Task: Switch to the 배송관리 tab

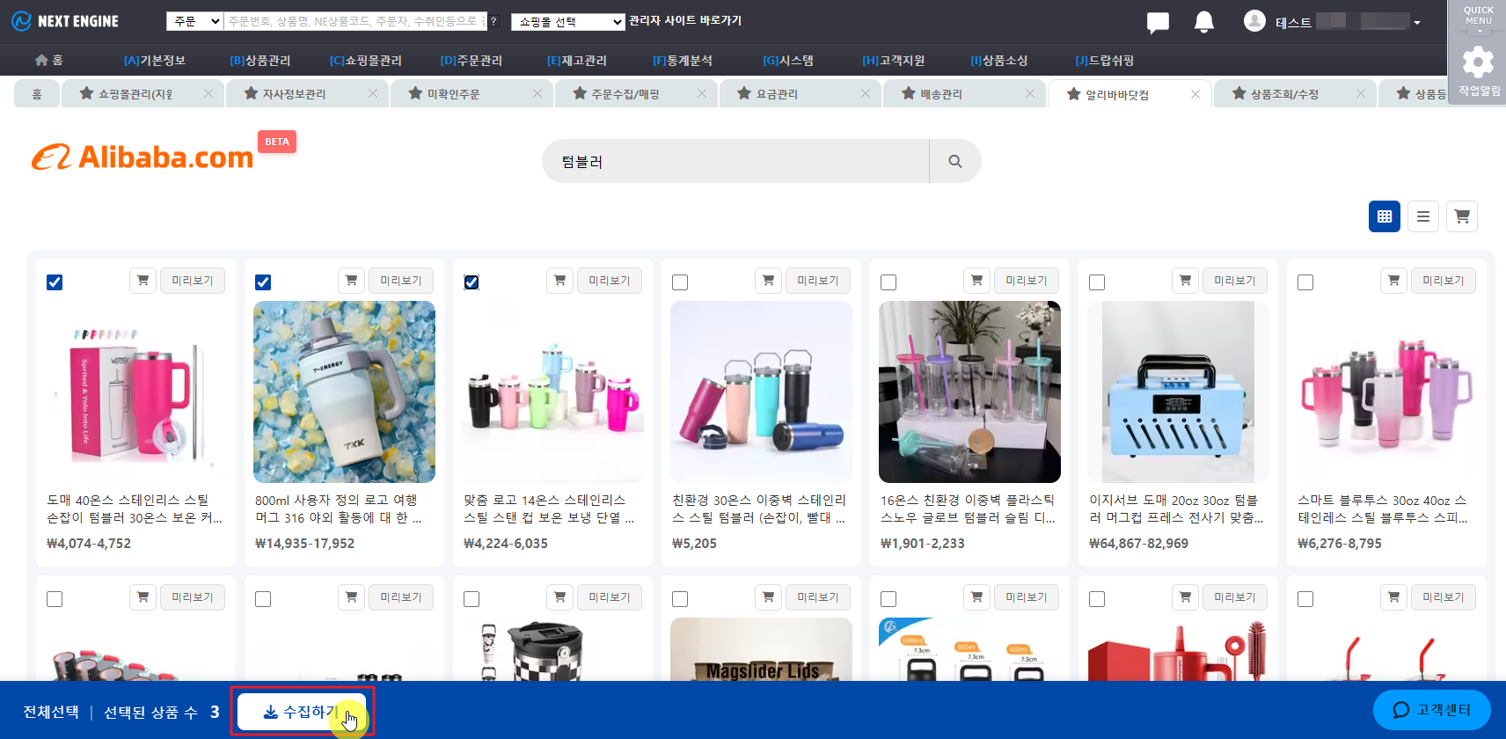Action: (940, 93)
